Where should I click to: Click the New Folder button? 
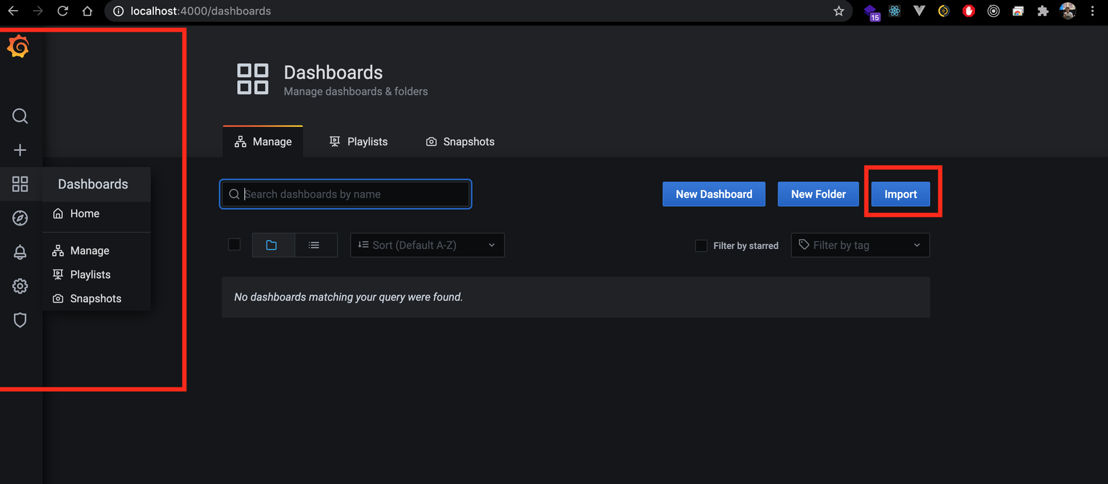click(818, 194)
